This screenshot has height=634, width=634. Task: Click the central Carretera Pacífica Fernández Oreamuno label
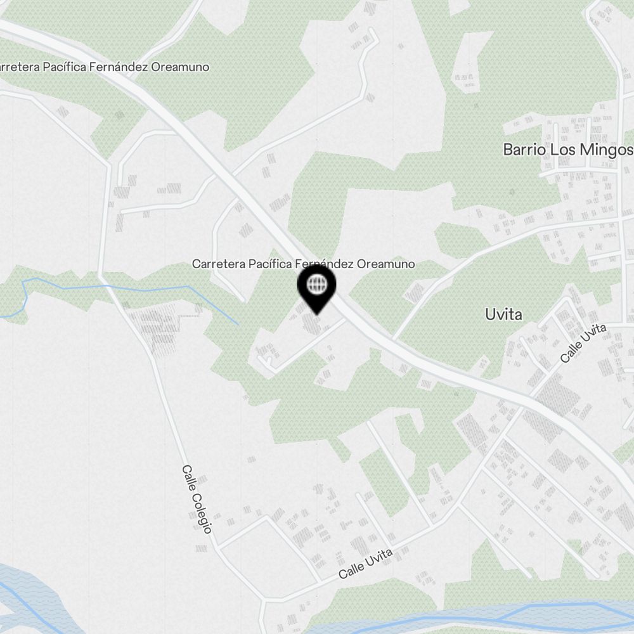pyautogui.click(x=303, y=264)
